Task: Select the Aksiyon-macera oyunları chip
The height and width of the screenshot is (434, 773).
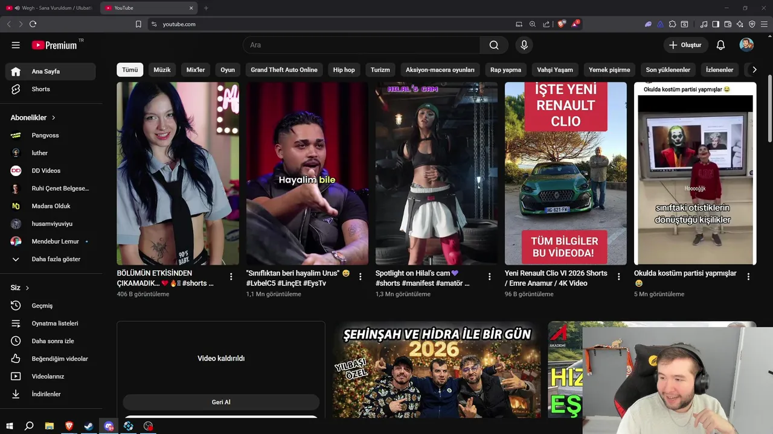Action: pyautogui.click(x=440, y=70)
